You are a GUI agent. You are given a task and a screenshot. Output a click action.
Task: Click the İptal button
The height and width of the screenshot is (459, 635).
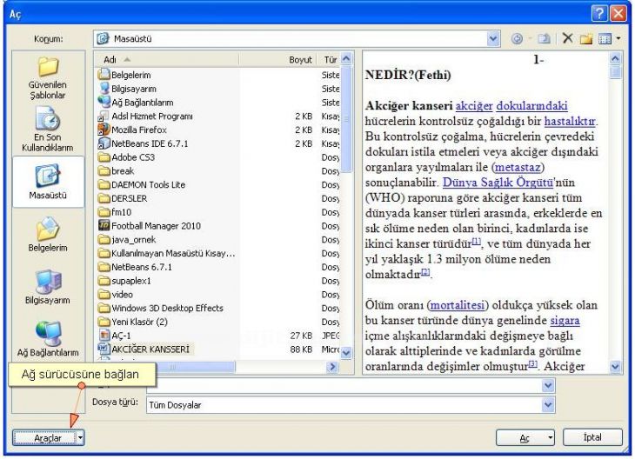(x=592, y=437)
